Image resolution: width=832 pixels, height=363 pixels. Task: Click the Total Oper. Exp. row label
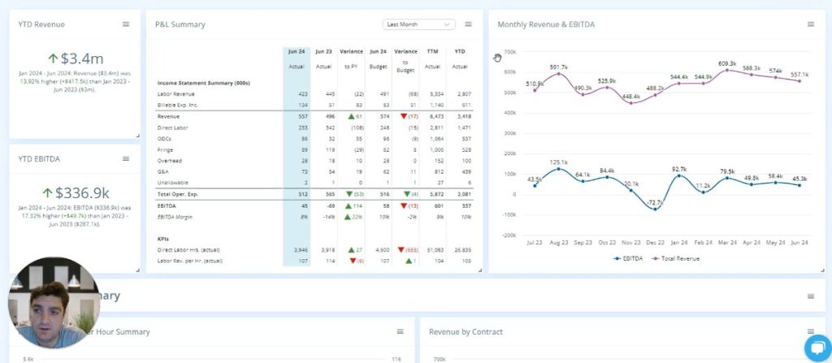[176, 194]
